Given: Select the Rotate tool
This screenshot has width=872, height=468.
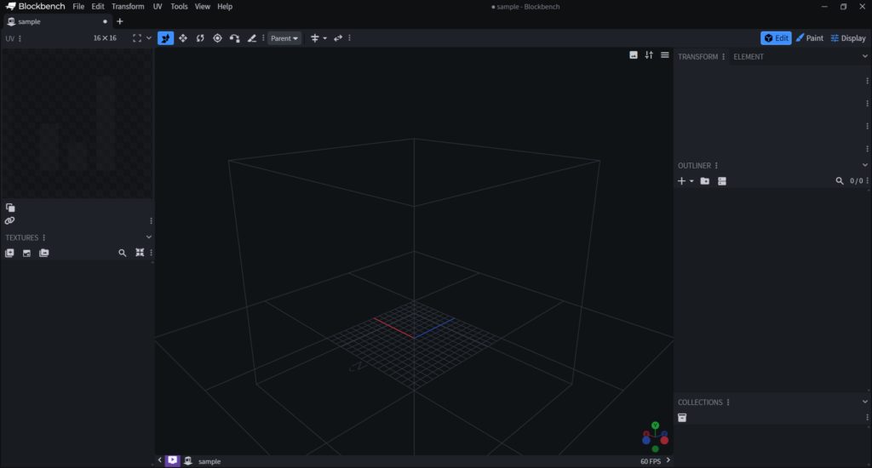Looking at the screenshot, I should coord(200,38).
